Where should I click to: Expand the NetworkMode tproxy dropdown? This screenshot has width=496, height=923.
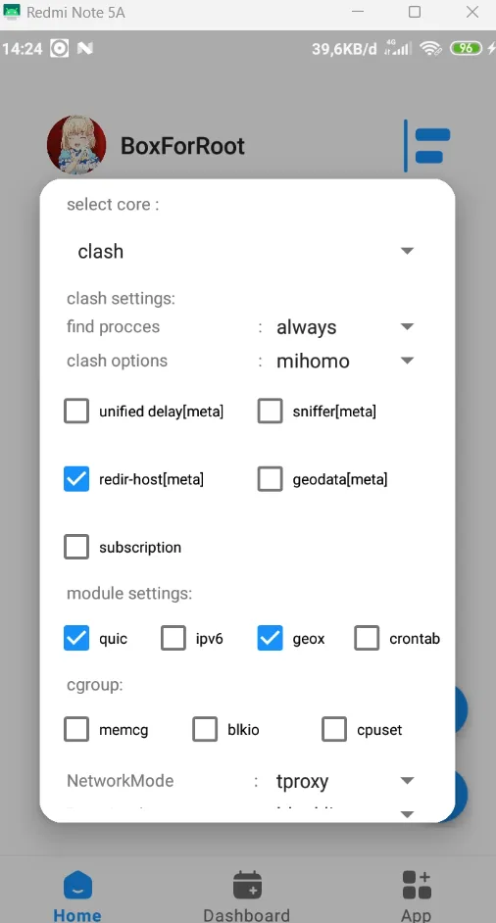click(346, 781)
